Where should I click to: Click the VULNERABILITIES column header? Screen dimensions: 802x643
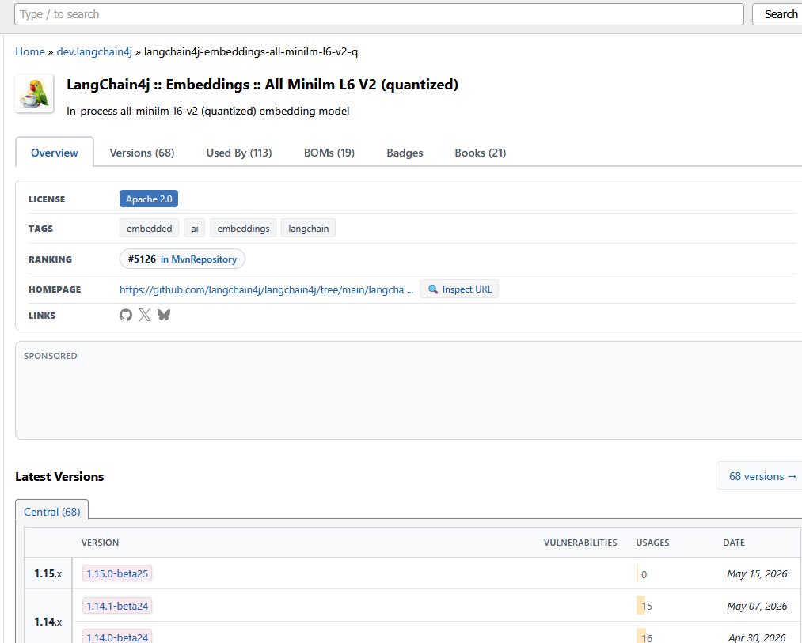(580, 543)
